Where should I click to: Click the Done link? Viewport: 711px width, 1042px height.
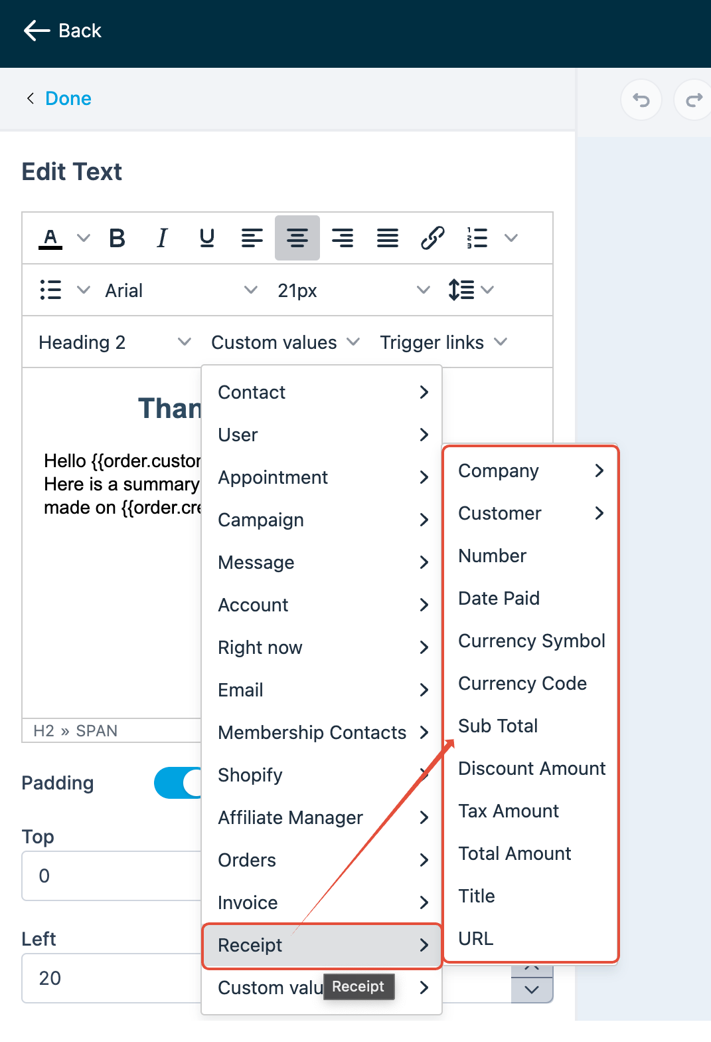click(68, 98)
